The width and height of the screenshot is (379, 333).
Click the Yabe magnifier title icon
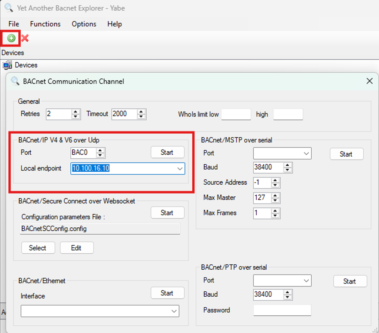pyautogui.click(x=9, y=8)
